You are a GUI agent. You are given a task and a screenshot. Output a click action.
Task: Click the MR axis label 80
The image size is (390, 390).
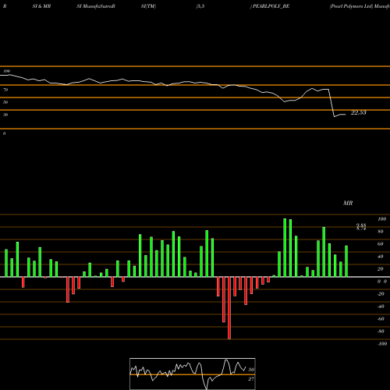tap(381, 232)
